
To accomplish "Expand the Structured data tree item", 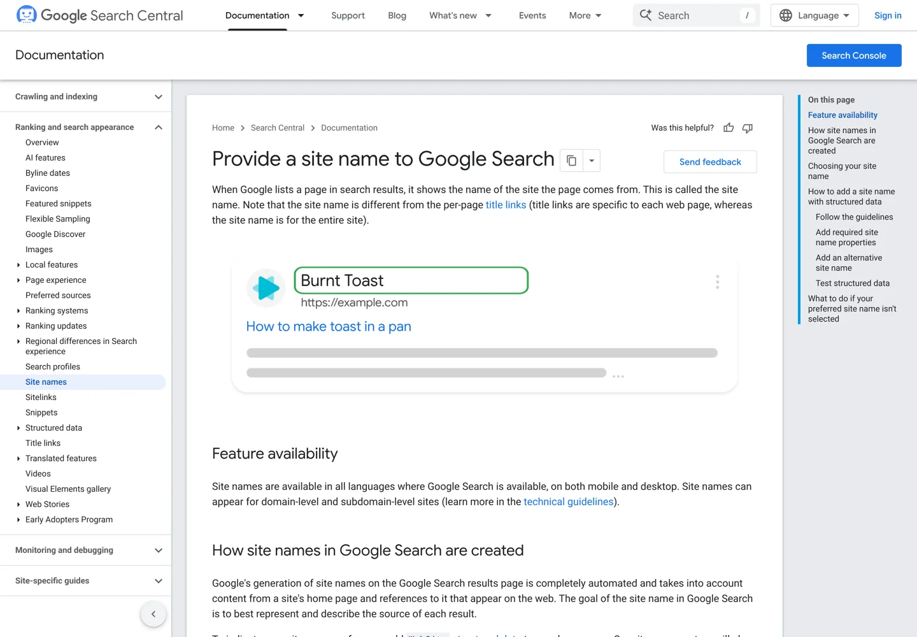I will [18, 428].
